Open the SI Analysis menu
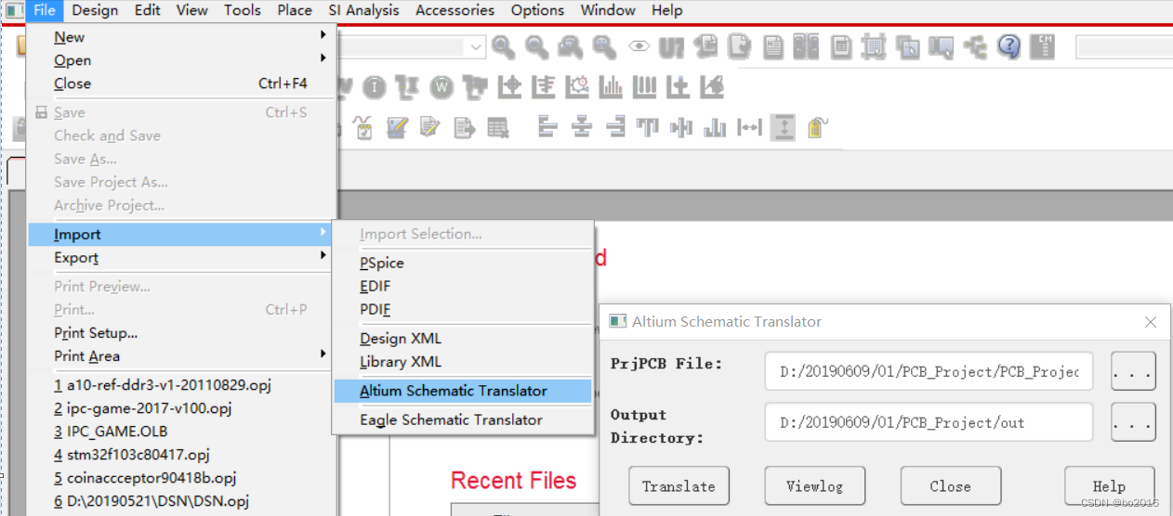The width and height of the screenshot is (1173, 516). click(x=363, y=10)
